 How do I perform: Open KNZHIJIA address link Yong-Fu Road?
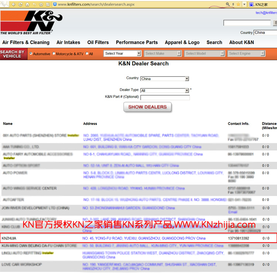coord(144,238)
